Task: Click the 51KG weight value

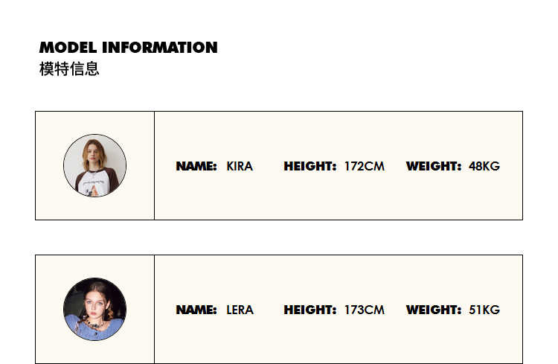Action: click(x=484, y=310)
